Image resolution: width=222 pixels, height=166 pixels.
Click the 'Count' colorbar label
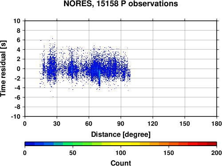[121, 163]
